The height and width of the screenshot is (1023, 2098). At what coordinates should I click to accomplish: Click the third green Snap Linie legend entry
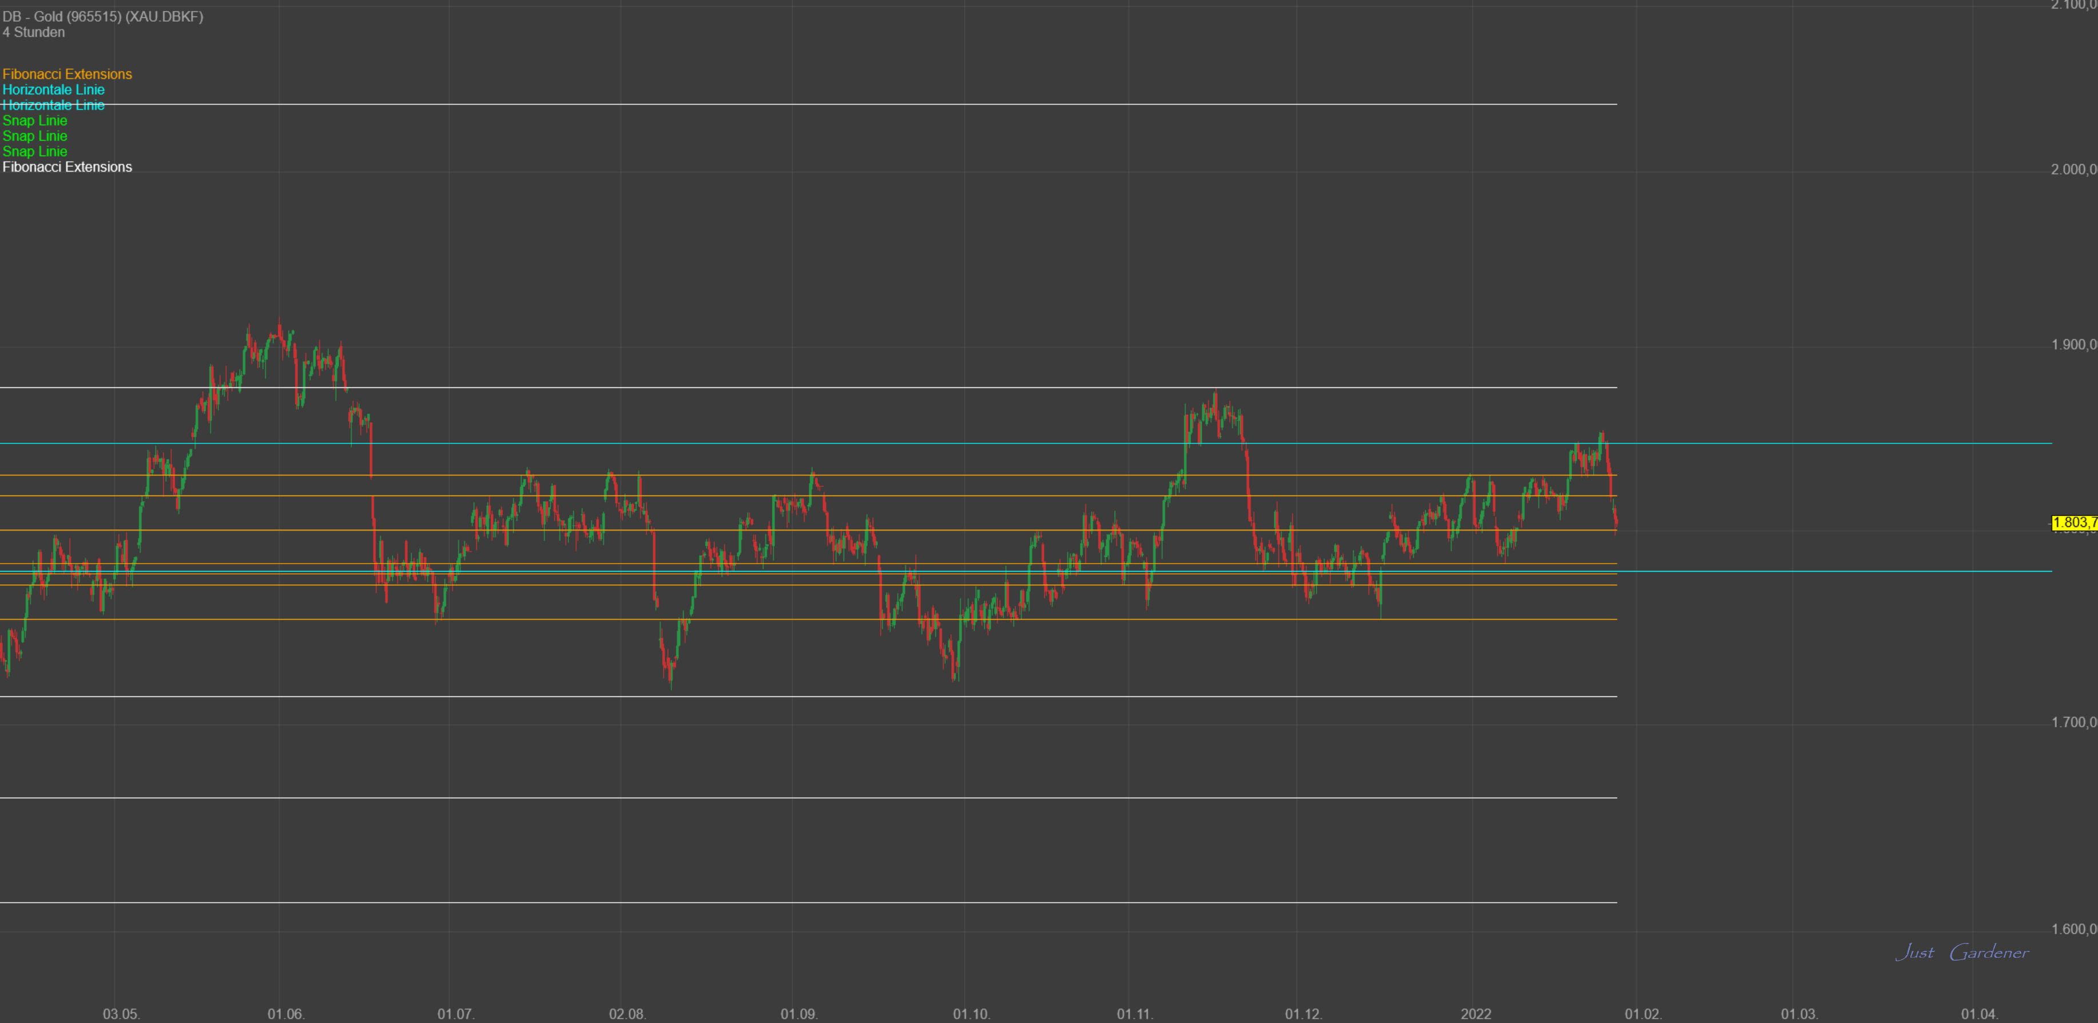pyautogui.click(x=34, y=150)
